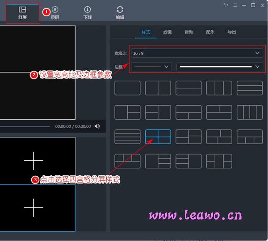268x241 pixels.
Task: Open the 下载 download tab
Action: (x=88, y=12)
